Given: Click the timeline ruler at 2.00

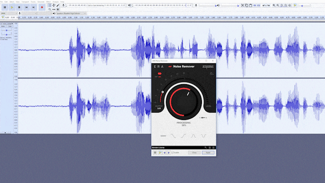Looking at the screenshot, I should (133, 17).
